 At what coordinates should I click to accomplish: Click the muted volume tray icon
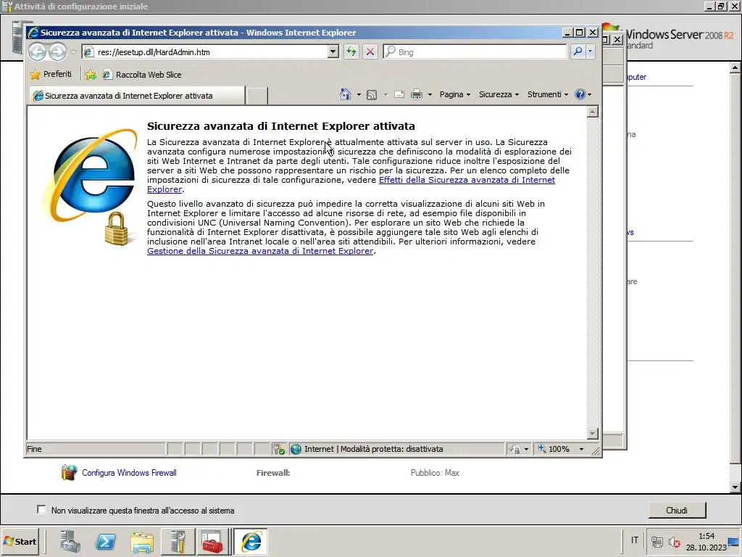[675, 541]
